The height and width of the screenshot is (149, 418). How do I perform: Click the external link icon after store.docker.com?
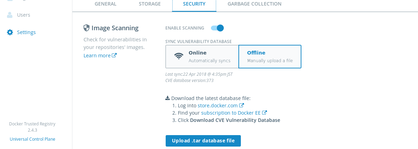pyautogui.click(x=242, y=105)
